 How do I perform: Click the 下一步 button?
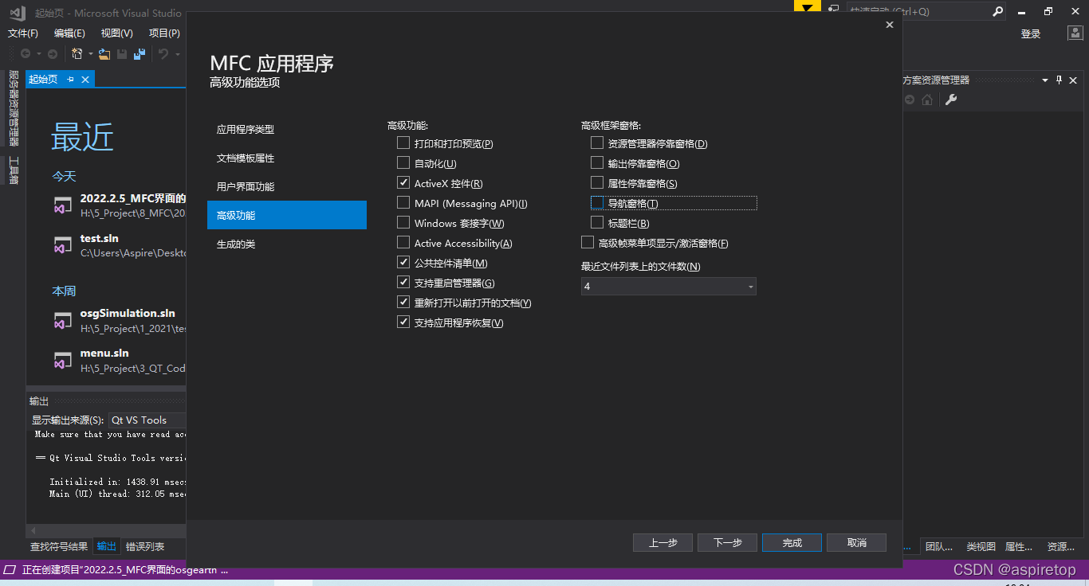click(x=727, y=542)
